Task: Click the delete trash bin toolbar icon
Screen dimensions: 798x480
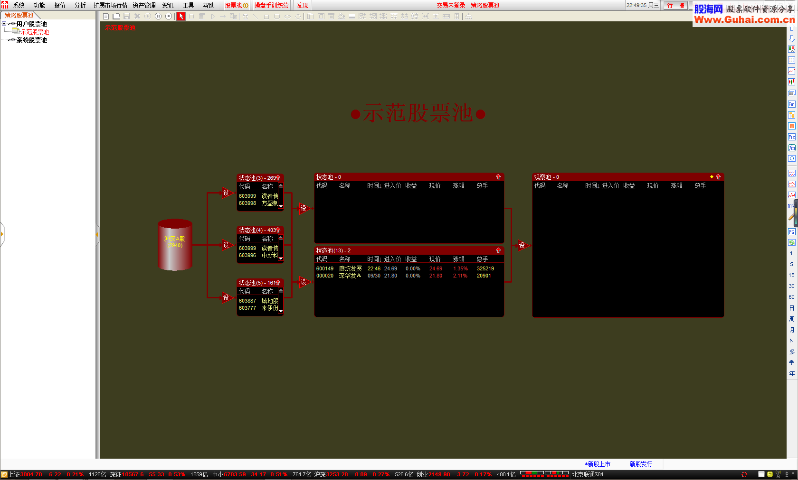Action: tap(332, 16)
